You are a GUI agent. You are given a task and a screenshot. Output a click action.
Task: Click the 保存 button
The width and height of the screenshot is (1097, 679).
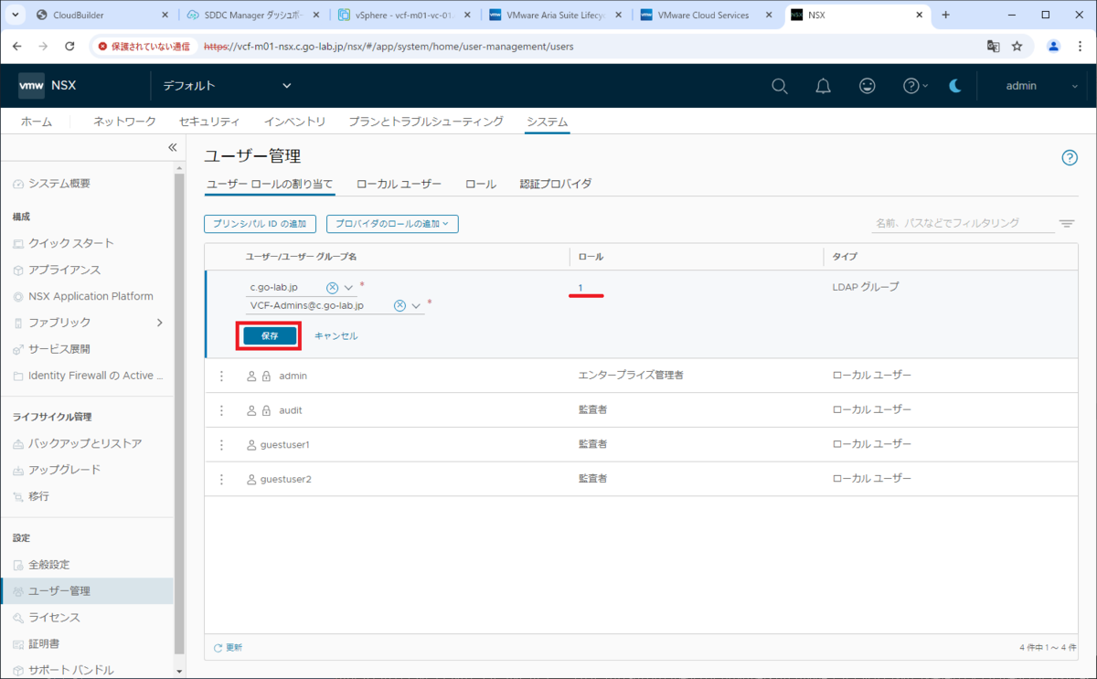click(270, 336)
